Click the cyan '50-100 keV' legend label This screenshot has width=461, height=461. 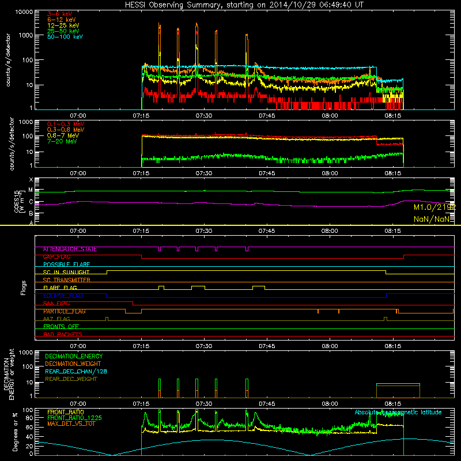tap(65, 37)
